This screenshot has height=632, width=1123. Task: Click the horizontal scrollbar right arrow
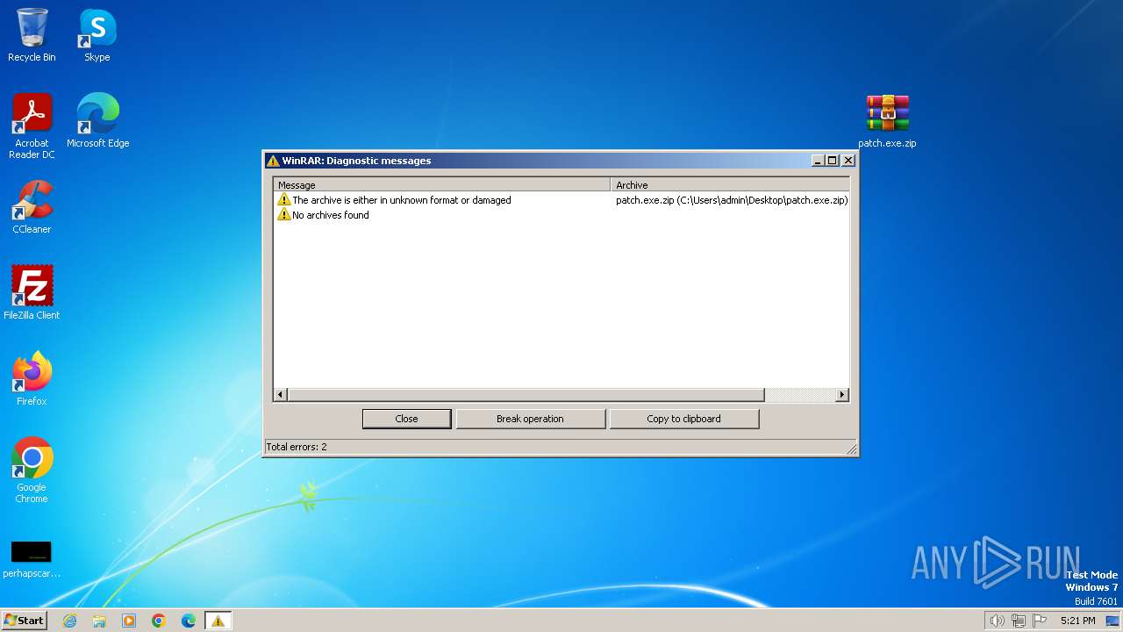coord(842,395)
